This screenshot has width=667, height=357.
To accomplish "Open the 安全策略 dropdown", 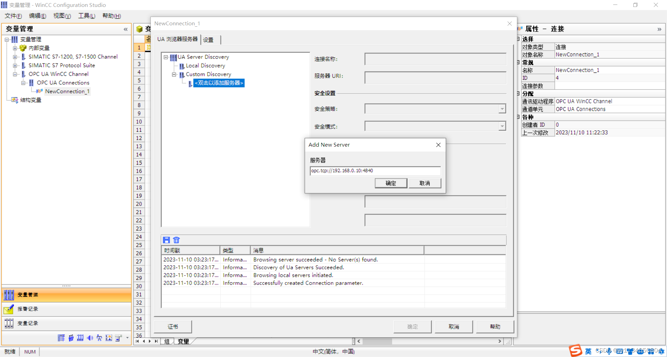I will [502, 109].
